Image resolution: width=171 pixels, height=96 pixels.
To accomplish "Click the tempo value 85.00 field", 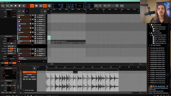I will tap(61, 5).
